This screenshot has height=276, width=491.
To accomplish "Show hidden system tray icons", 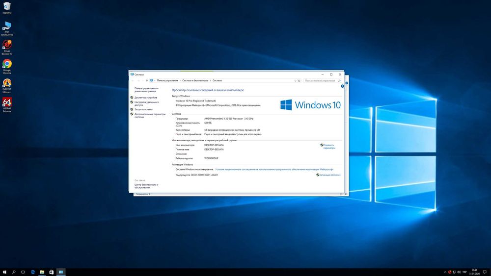I will click(x=445, y=272).
